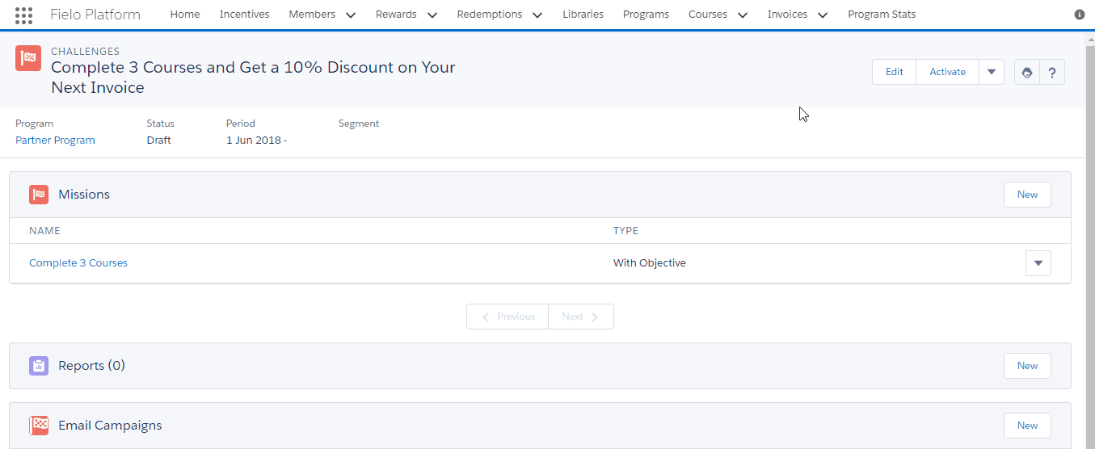Open the help question mark icon

(x=1052, y=72)
